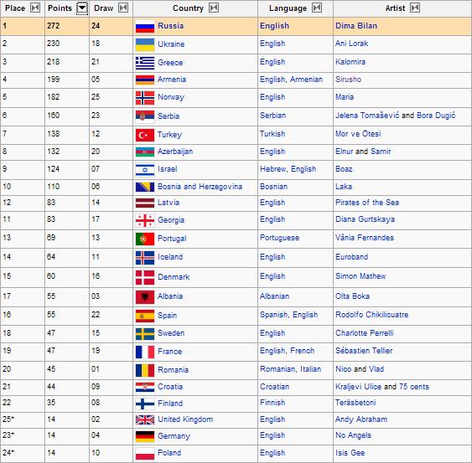Open artist Diana Gurtskaya link

pyautogui.click(x=366, y=219)
